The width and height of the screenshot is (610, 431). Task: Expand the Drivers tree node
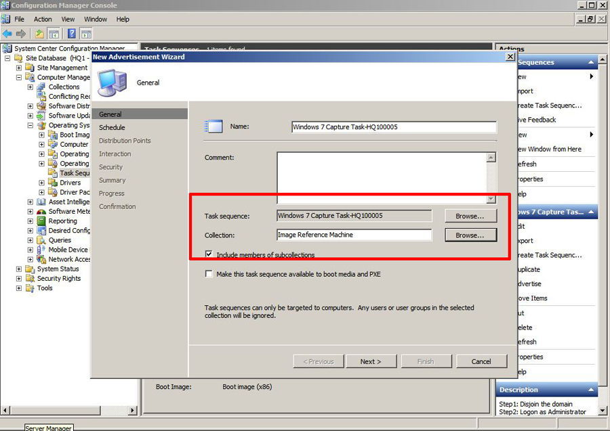[41, 183]
